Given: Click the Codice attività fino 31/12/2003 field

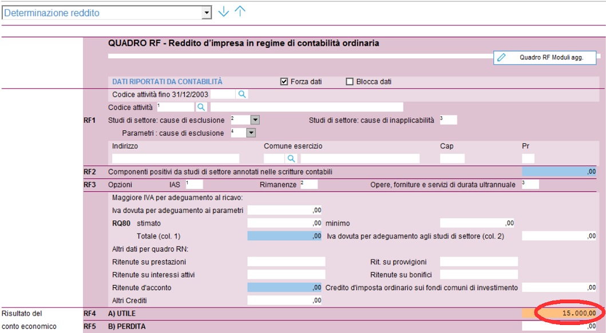Looking at the screenshot, I should coord(223,94).
